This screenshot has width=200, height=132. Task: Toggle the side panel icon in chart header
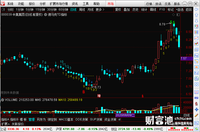point(178,15)
